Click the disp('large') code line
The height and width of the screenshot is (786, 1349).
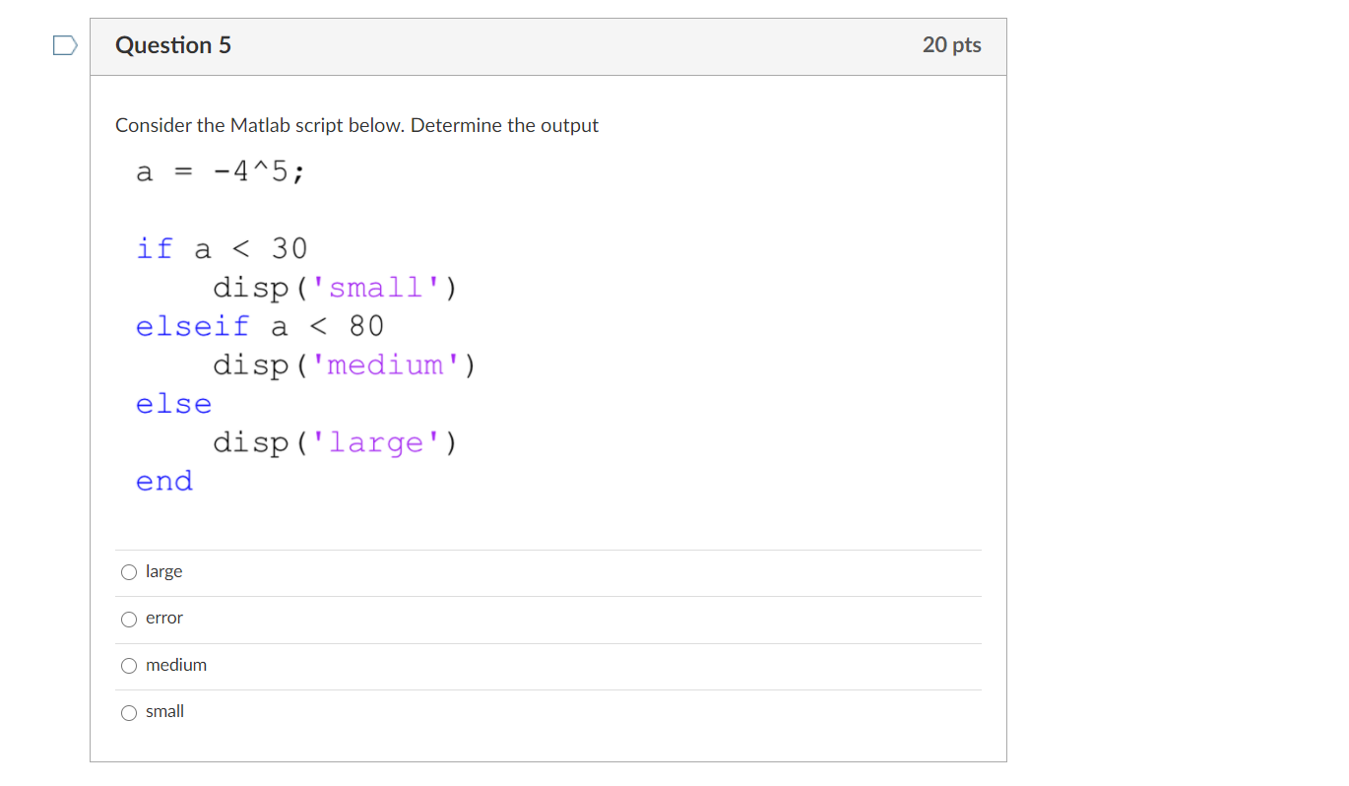coord(335,442)
